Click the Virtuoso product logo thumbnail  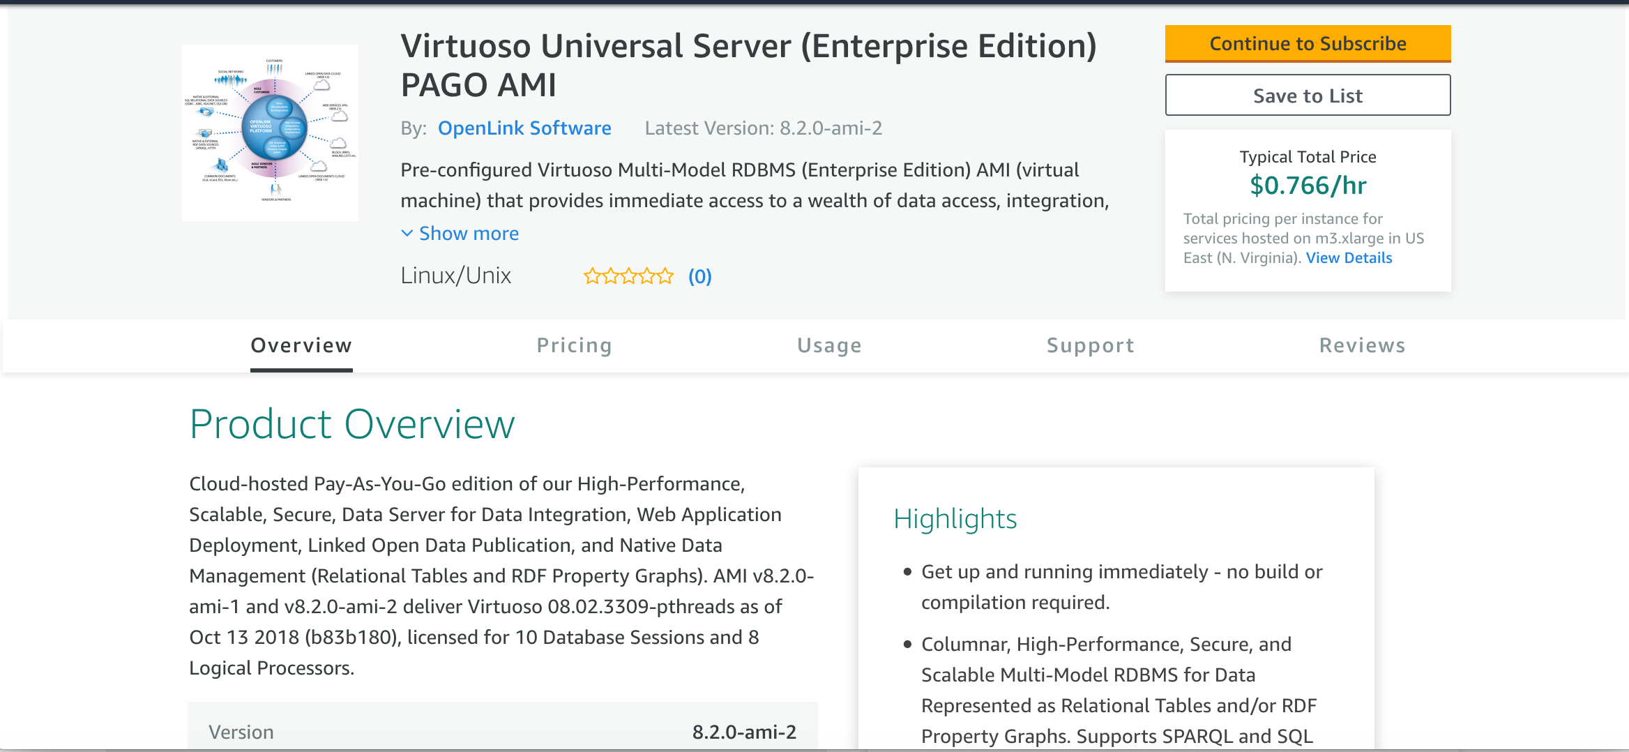tap(270, 133)
